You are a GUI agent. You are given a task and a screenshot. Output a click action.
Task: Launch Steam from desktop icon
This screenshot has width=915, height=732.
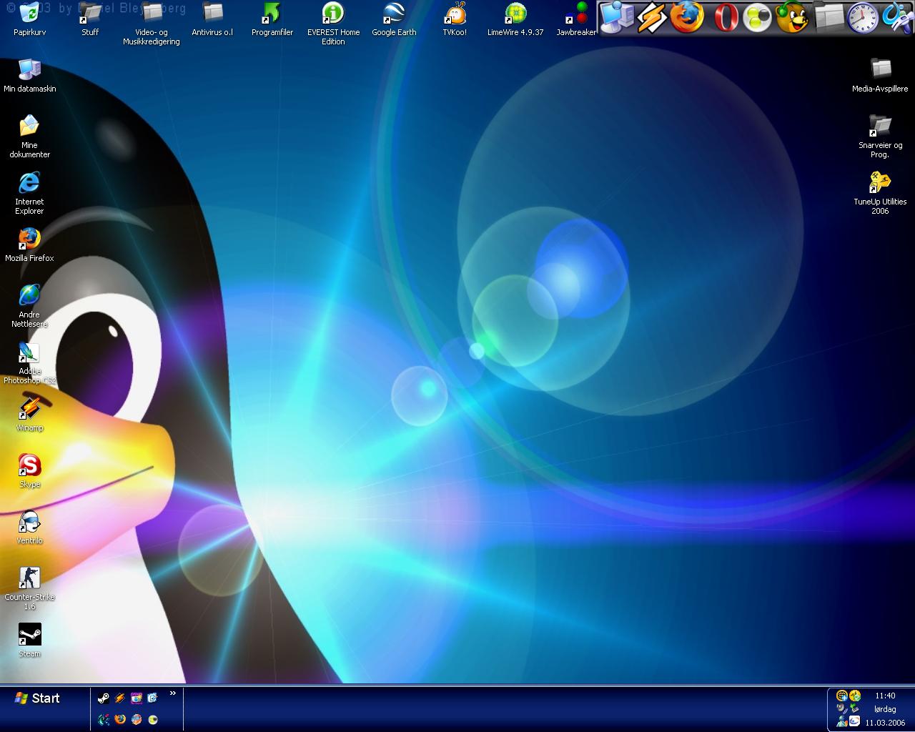point(29,640)
